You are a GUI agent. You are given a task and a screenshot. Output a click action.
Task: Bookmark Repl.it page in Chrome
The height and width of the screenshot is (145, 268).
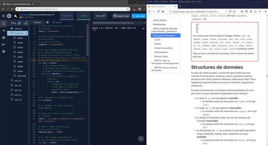tap(128, 9)
